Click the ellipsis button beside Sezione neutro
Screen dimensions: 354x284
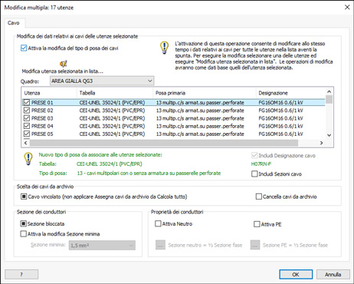(x=160, y=245)
